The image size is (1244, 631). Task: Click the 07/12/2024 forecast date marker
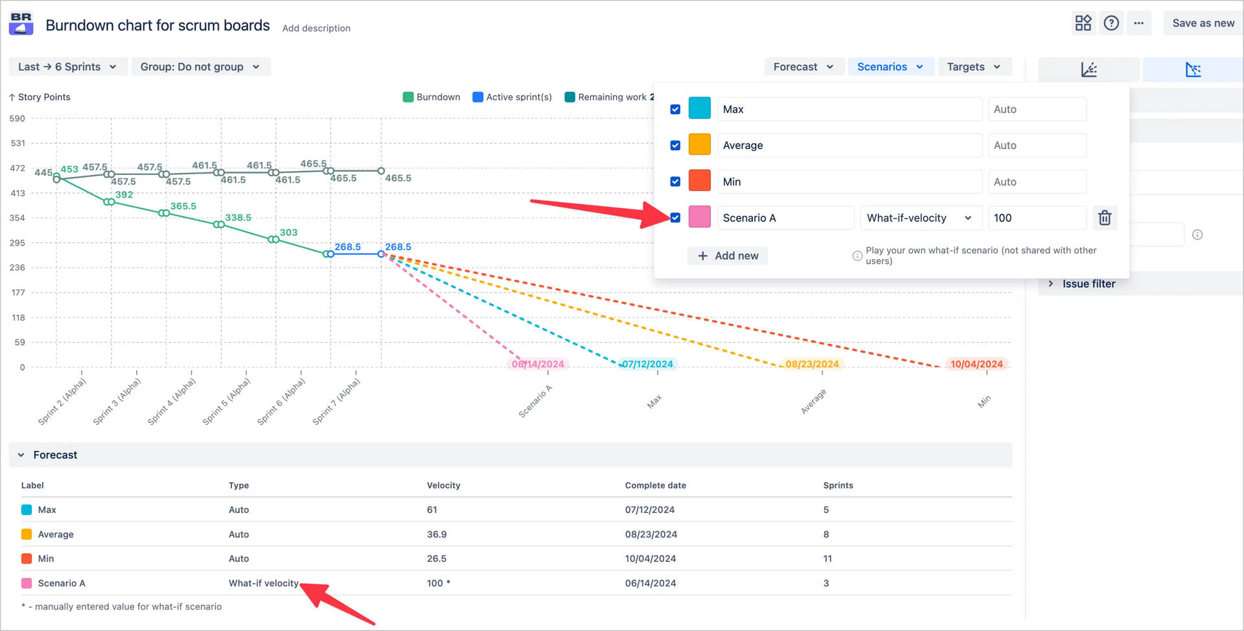click(x=647, y=364)
